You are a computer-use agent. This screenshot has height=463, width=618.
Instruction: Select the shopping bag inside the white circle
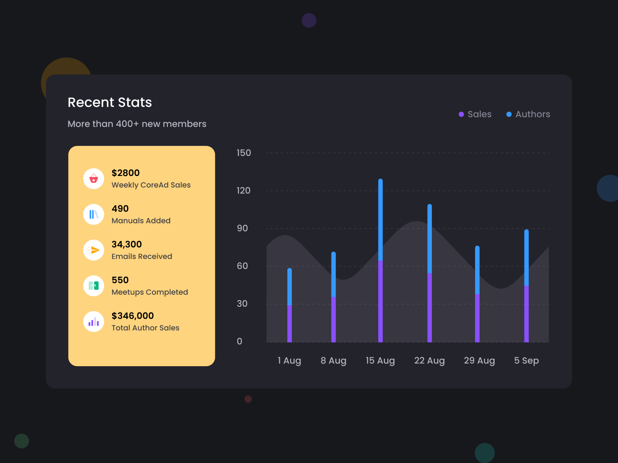pyautogui.click(x=93, y=178)
